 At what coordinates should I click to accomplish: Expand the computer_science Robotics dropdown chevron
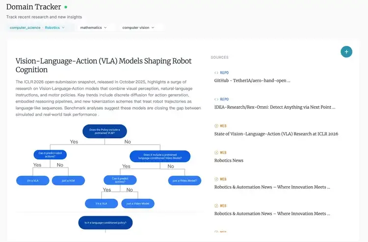tap(63, 28)
